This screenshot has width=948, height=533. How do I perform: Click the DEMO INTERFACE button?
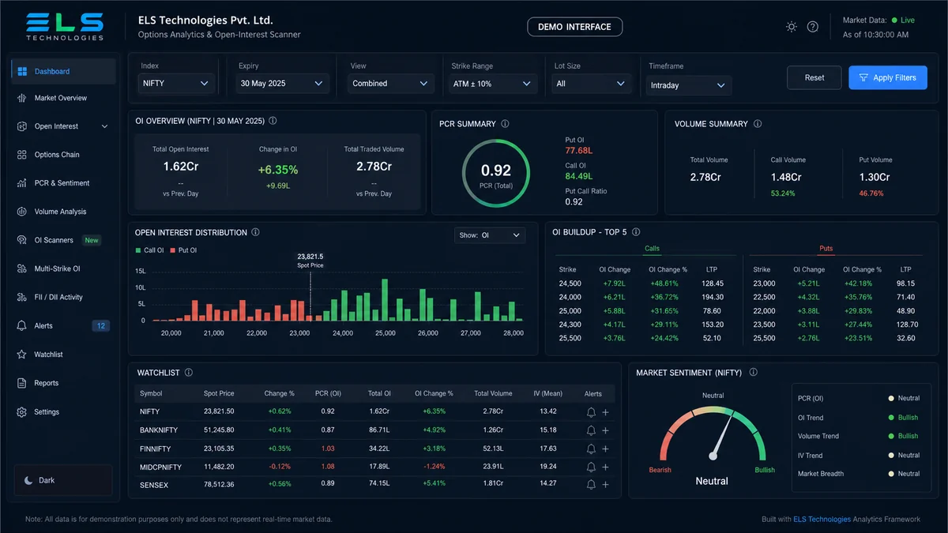[x=574, y=27]
